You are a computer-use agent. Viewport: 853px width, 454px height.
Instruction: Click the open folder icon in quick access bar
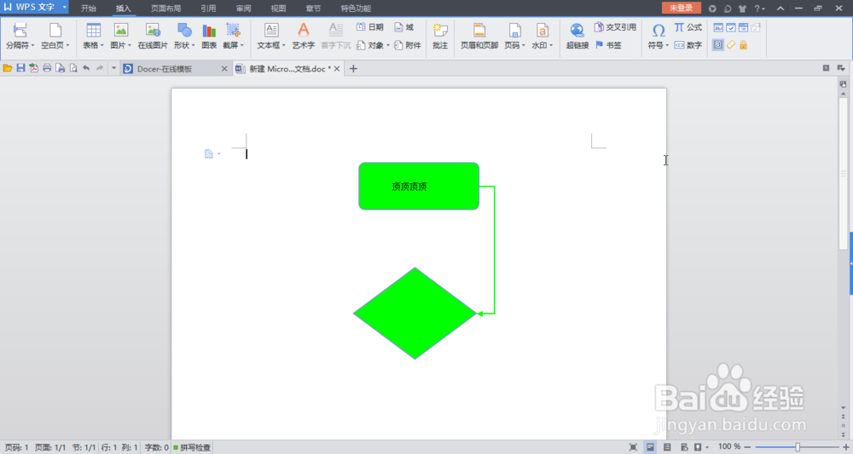point(8,68)
